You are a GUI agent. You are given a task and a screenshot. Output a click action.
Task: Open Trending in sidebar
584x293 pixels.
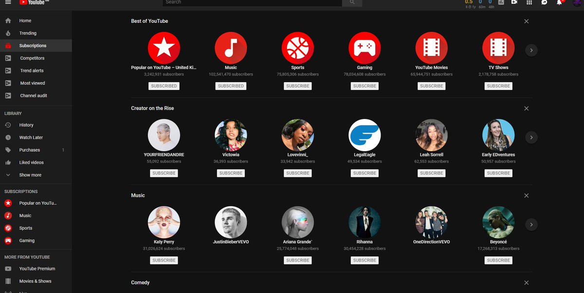pos(36,33)
